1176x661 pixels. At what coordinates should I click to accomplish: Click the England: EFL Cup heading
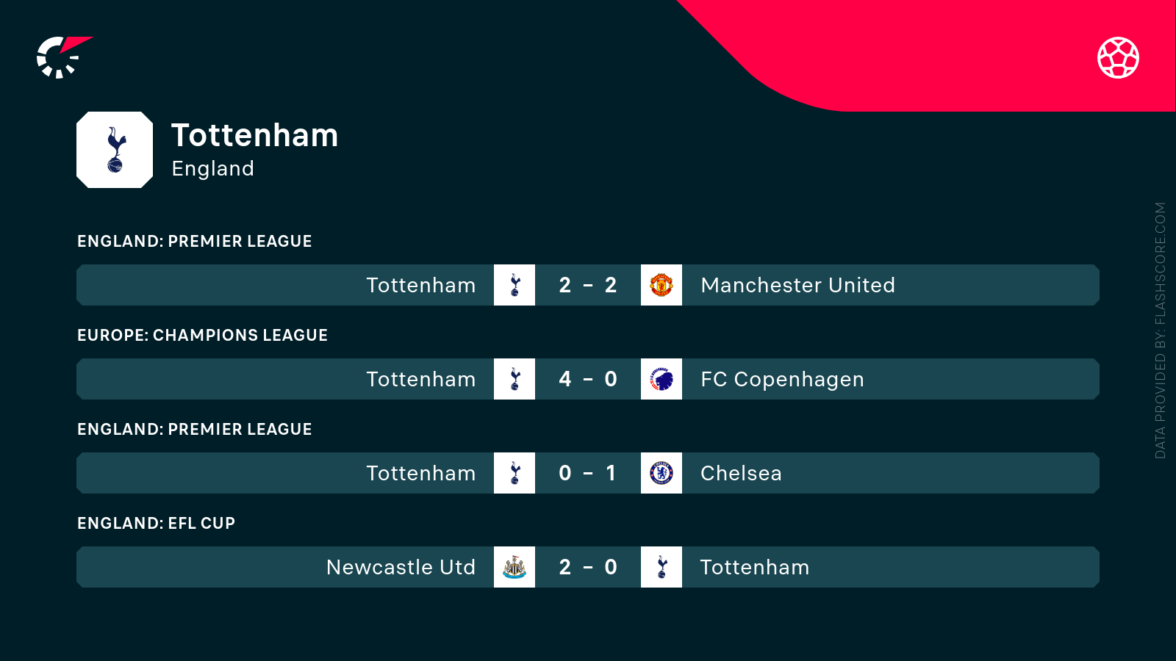156,524
